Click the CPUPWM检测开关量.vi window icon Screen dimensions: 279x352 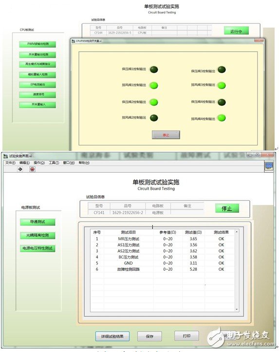[x=74, y=41]
